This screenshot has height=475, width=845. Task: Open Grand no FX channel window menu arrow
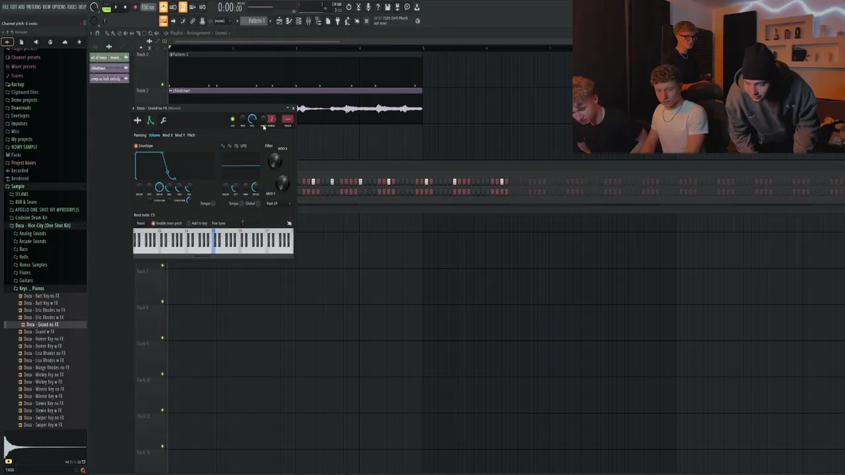click(133, 108)
